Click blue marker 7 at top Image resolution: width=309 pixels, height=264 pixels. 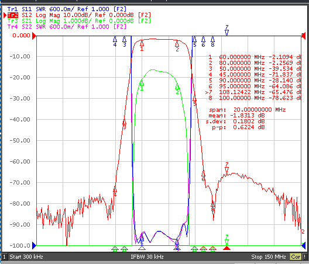click(x=226, y=30)
